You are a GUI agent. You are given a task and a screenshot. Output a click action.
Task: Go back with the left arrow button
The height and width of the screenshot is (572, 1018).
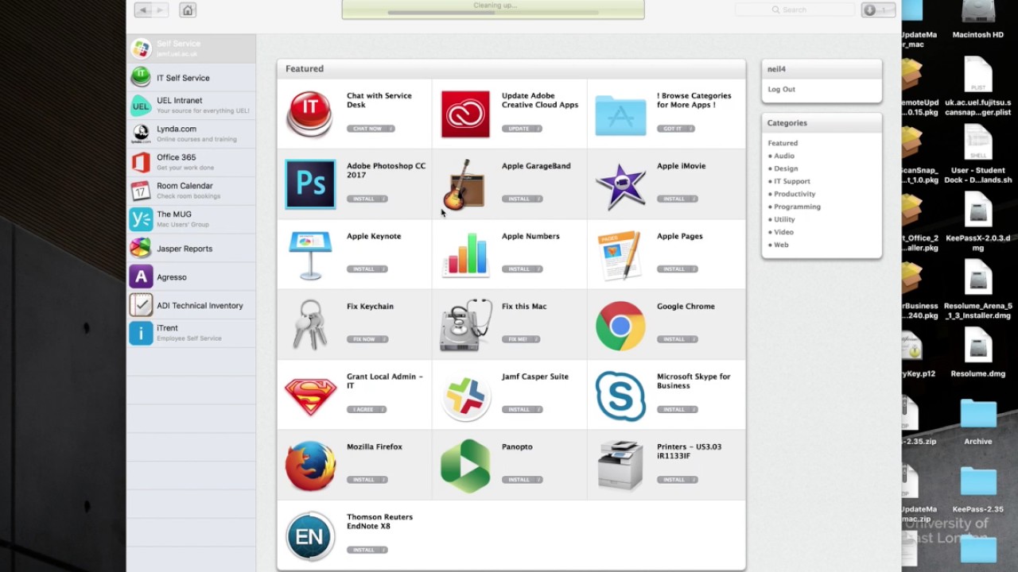[143, 10]
